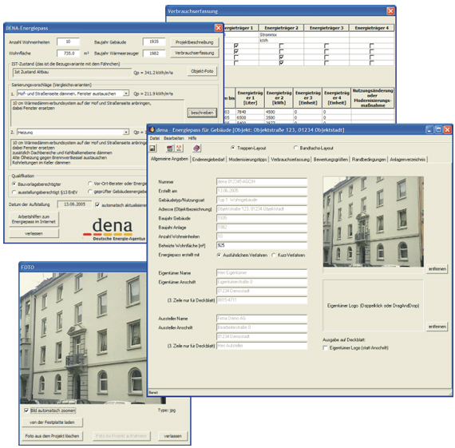This screenshot has width=455, height=448.
Task: Select the Bandtacho-Layout radio button
Action: coord(295,148)
